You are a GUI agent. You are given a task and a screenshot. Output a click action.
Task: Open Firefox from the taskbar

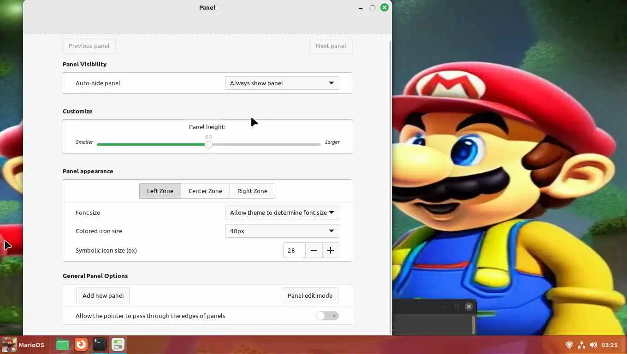coord(81,345)
